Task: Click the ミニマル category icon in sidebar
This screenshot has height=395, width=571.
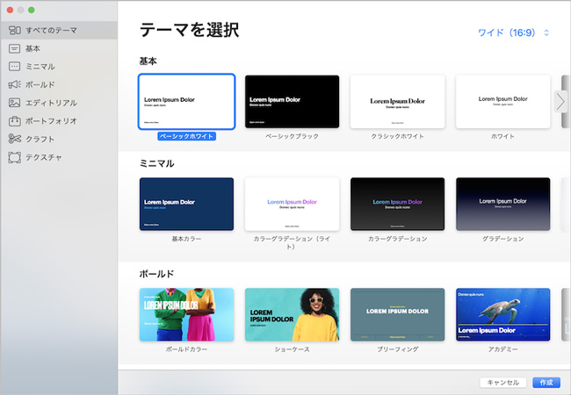Action: [15, 67]
